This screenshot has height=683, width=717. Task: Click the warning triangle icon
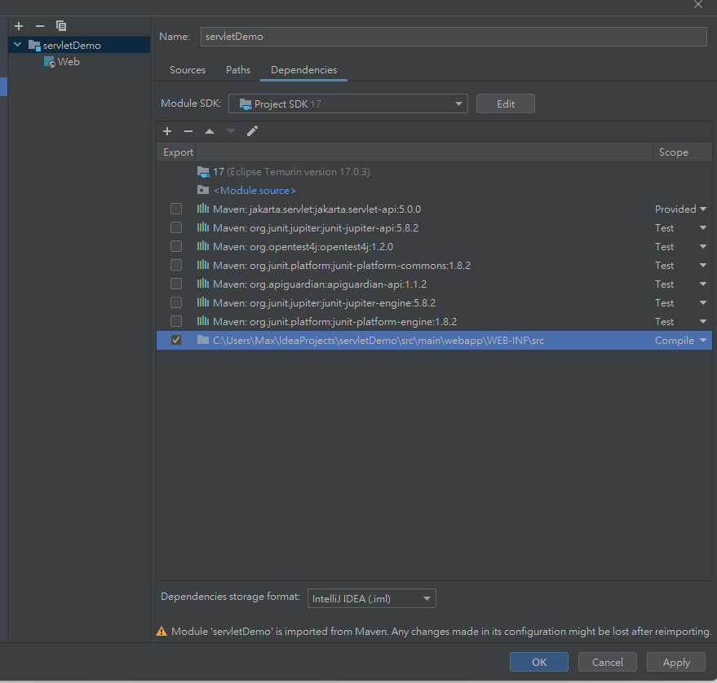click(x=162, y=632)
